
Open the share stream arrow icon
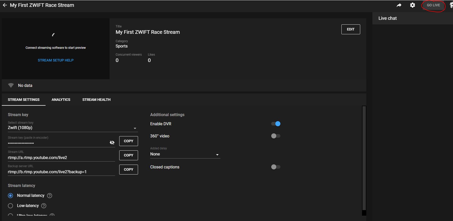click(399, 5)
